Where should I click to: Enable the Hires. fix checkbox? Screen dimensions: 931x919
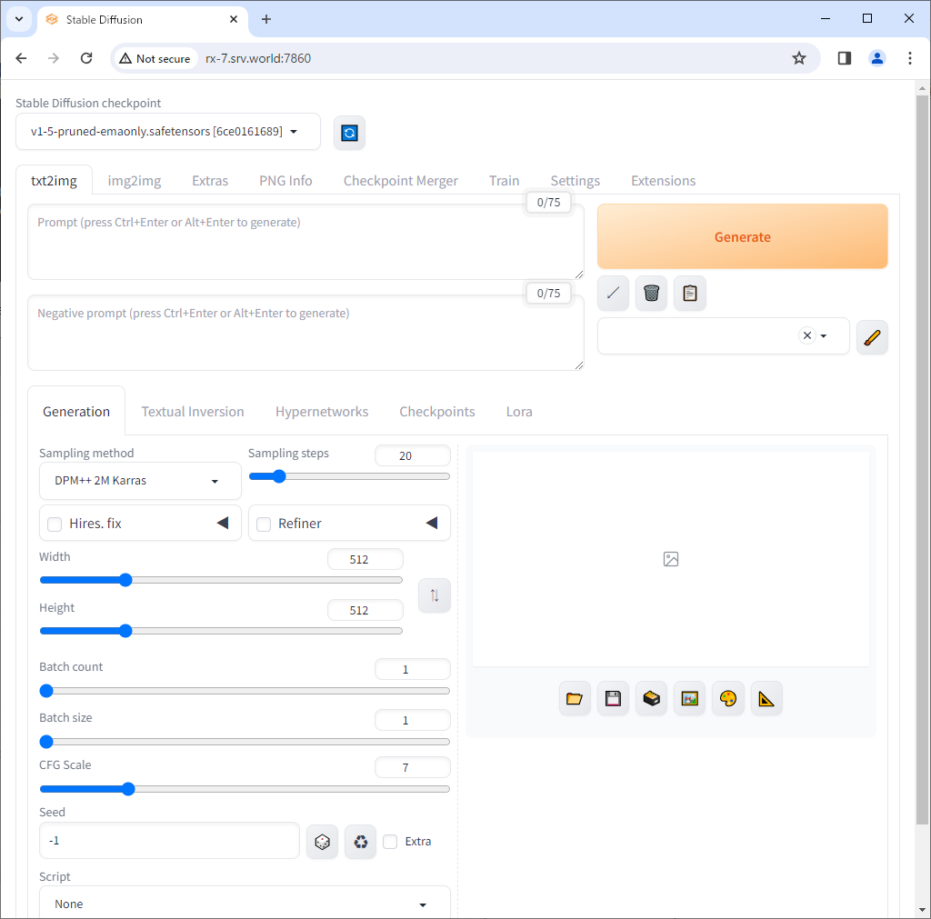pos(55,524)
